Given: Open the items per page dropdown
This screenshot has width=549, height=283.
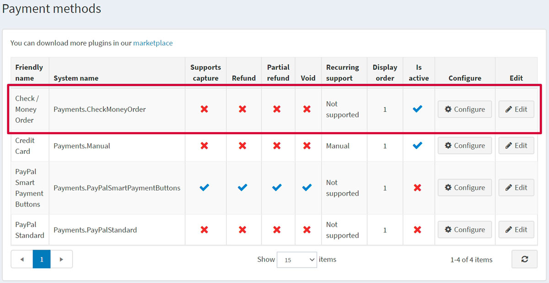Looking at the screenshot, I should tap(297, 260).
